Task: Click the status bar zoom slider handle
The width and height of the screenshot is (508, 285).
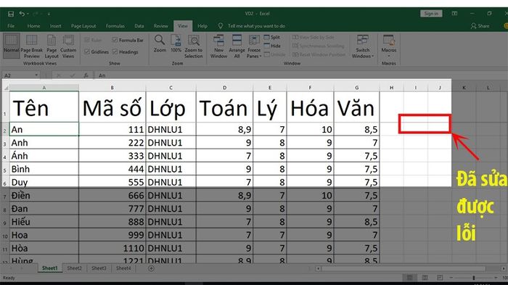Action: click(473, 278)
